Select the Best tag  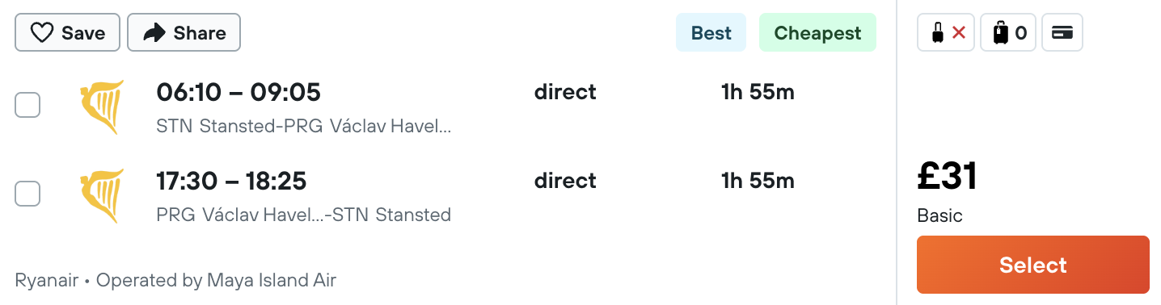(711, 33)
